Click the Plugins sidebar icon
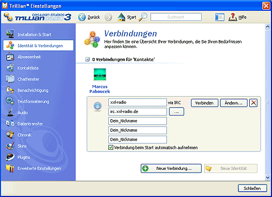This screenshot has width=272, height=197. [x=10, y=157]
